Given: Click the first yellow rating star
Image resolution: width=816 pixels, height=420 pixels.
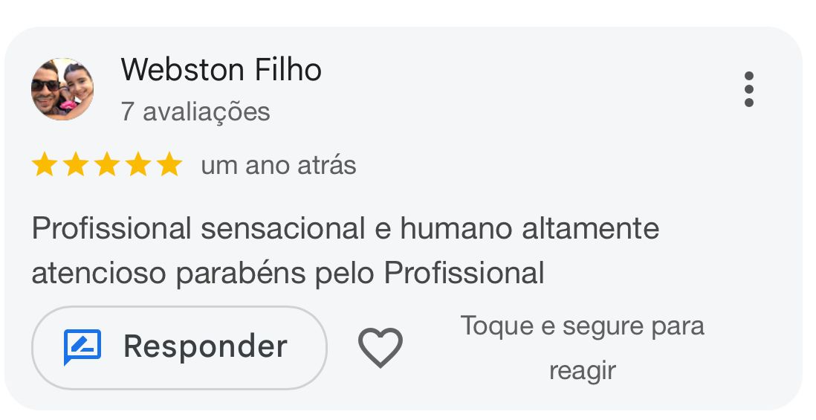Looking at the screenshot, I should 45,164.
